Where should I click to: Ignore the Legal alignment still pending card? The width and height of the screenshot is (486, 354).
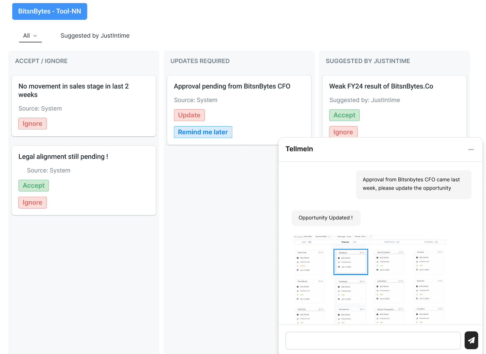point(33,202)
